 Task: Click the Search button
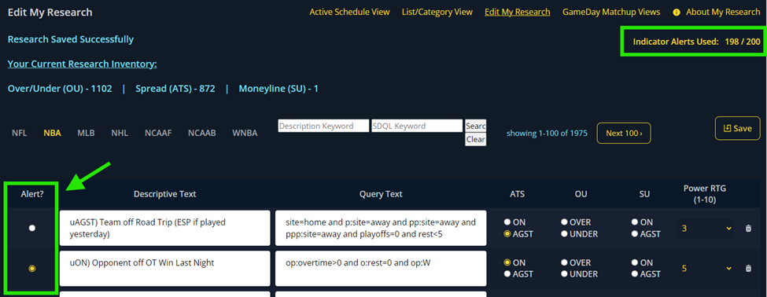coord(475,126)
